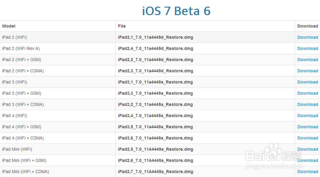Download iPad 2 (WiFi + CDMA) firmware

(x=308, y=71)
